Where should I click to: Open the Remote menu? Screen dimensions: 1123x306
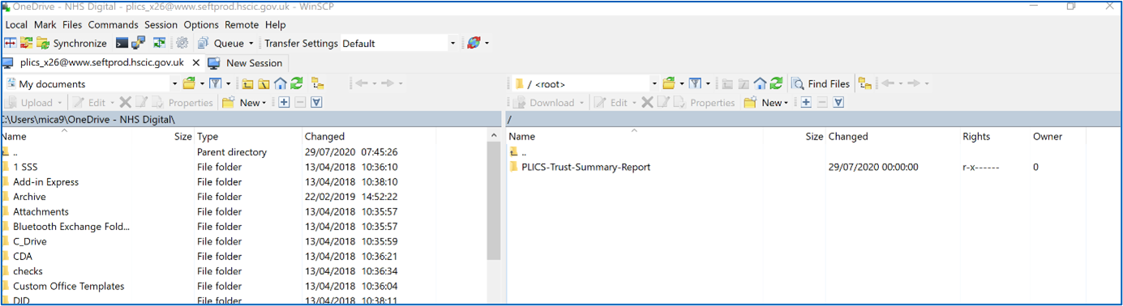(242, 25)
